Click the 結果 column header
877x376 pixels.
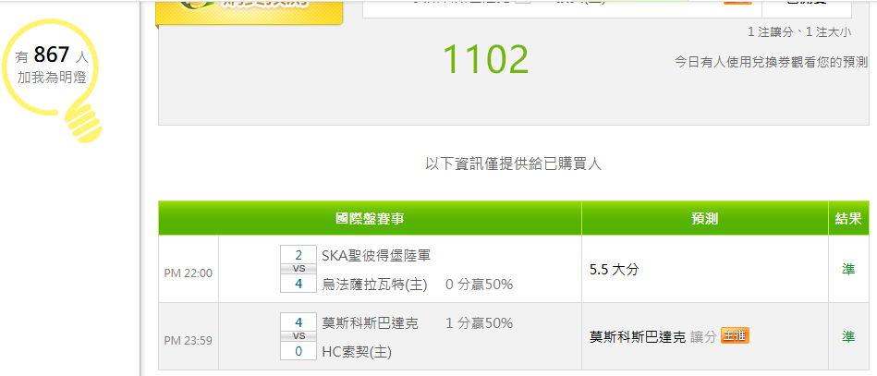848,219
